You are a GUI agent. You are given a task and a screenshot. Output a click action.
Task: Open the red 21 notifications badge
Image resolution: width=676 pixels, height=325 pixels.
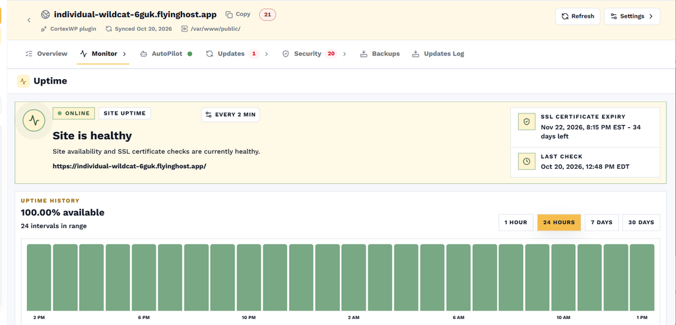[x=267, y=15]
